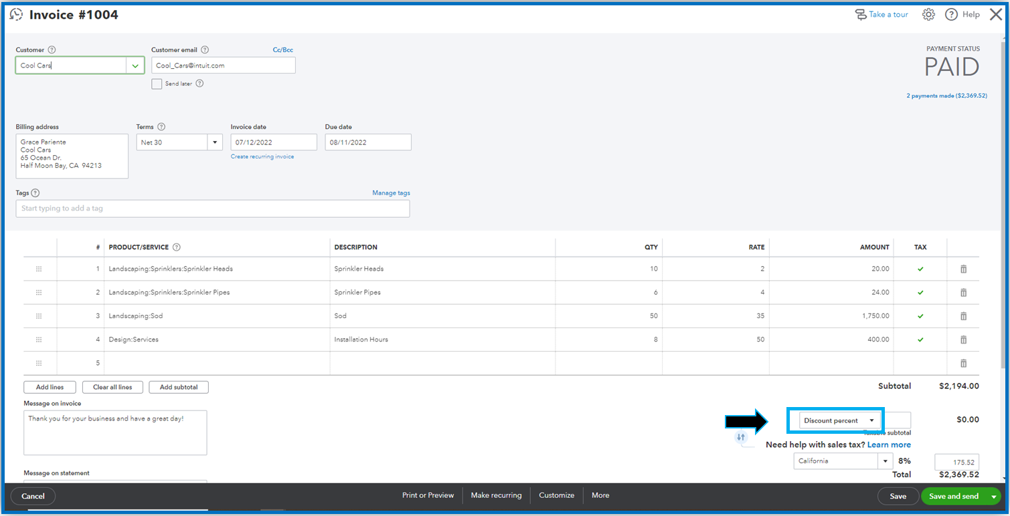Toggle tax checkmark for Design:Services line
Viewport: 1010px width, 516px height.
click(920, 340)
